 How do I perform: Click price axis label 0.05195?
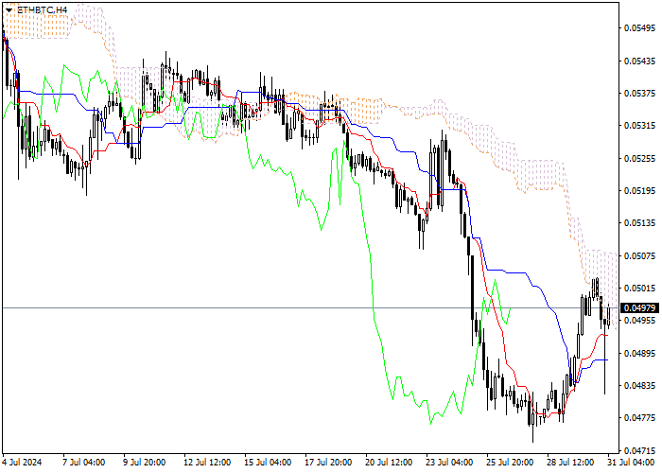(639, 190)
